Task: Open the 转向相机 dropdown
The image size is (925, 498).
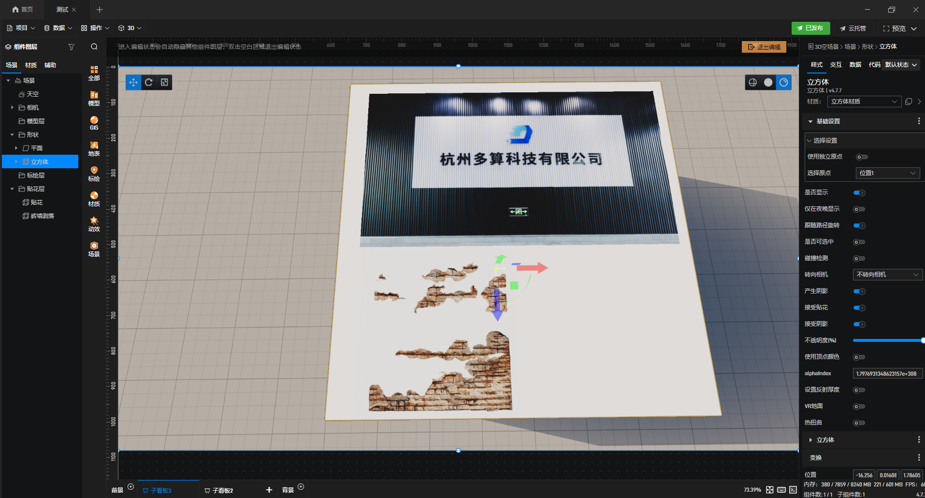Action: coord(887,275)
